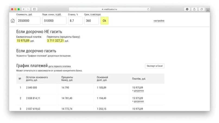Click the '№' column header

20,79
